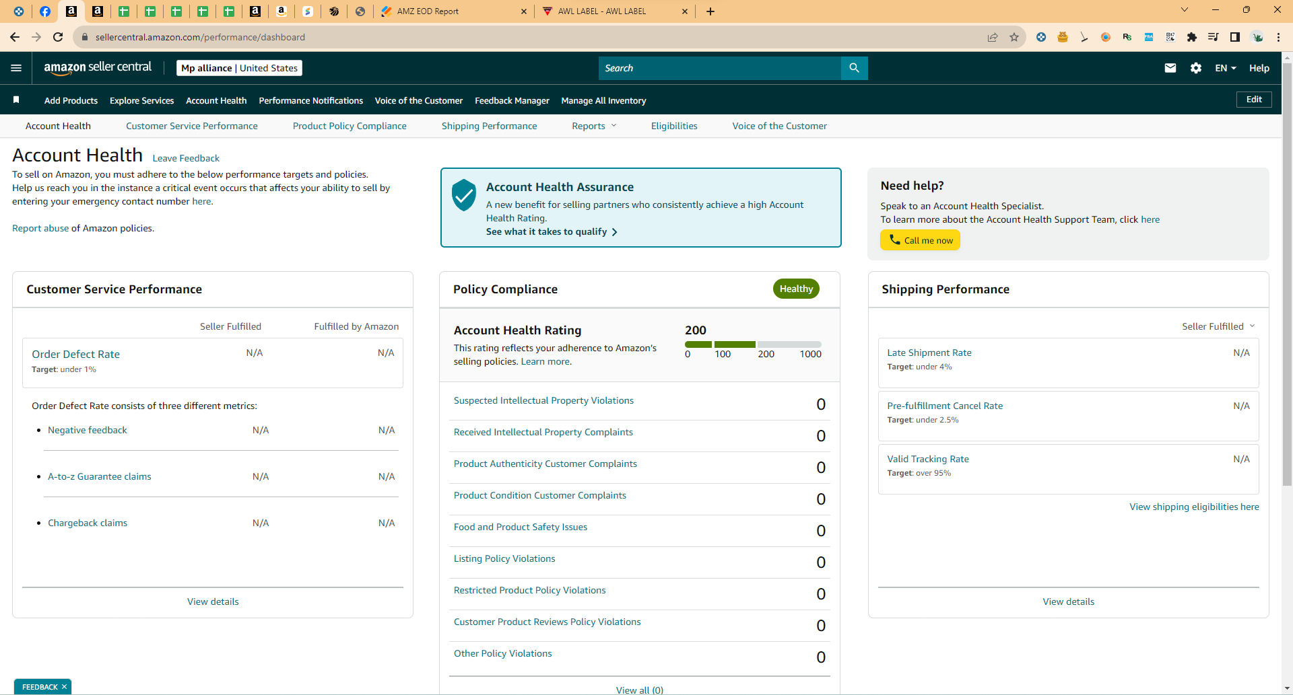Open the Late Shipment Rate link

point(929,353)
